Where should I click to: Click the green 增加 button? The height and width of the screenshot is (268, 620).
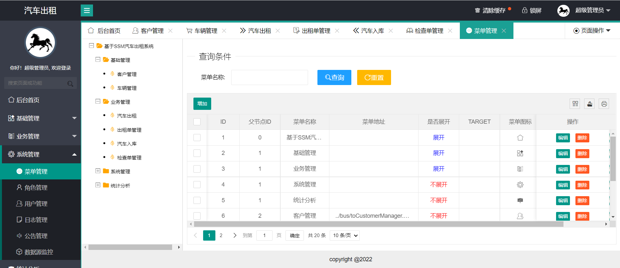202,104
